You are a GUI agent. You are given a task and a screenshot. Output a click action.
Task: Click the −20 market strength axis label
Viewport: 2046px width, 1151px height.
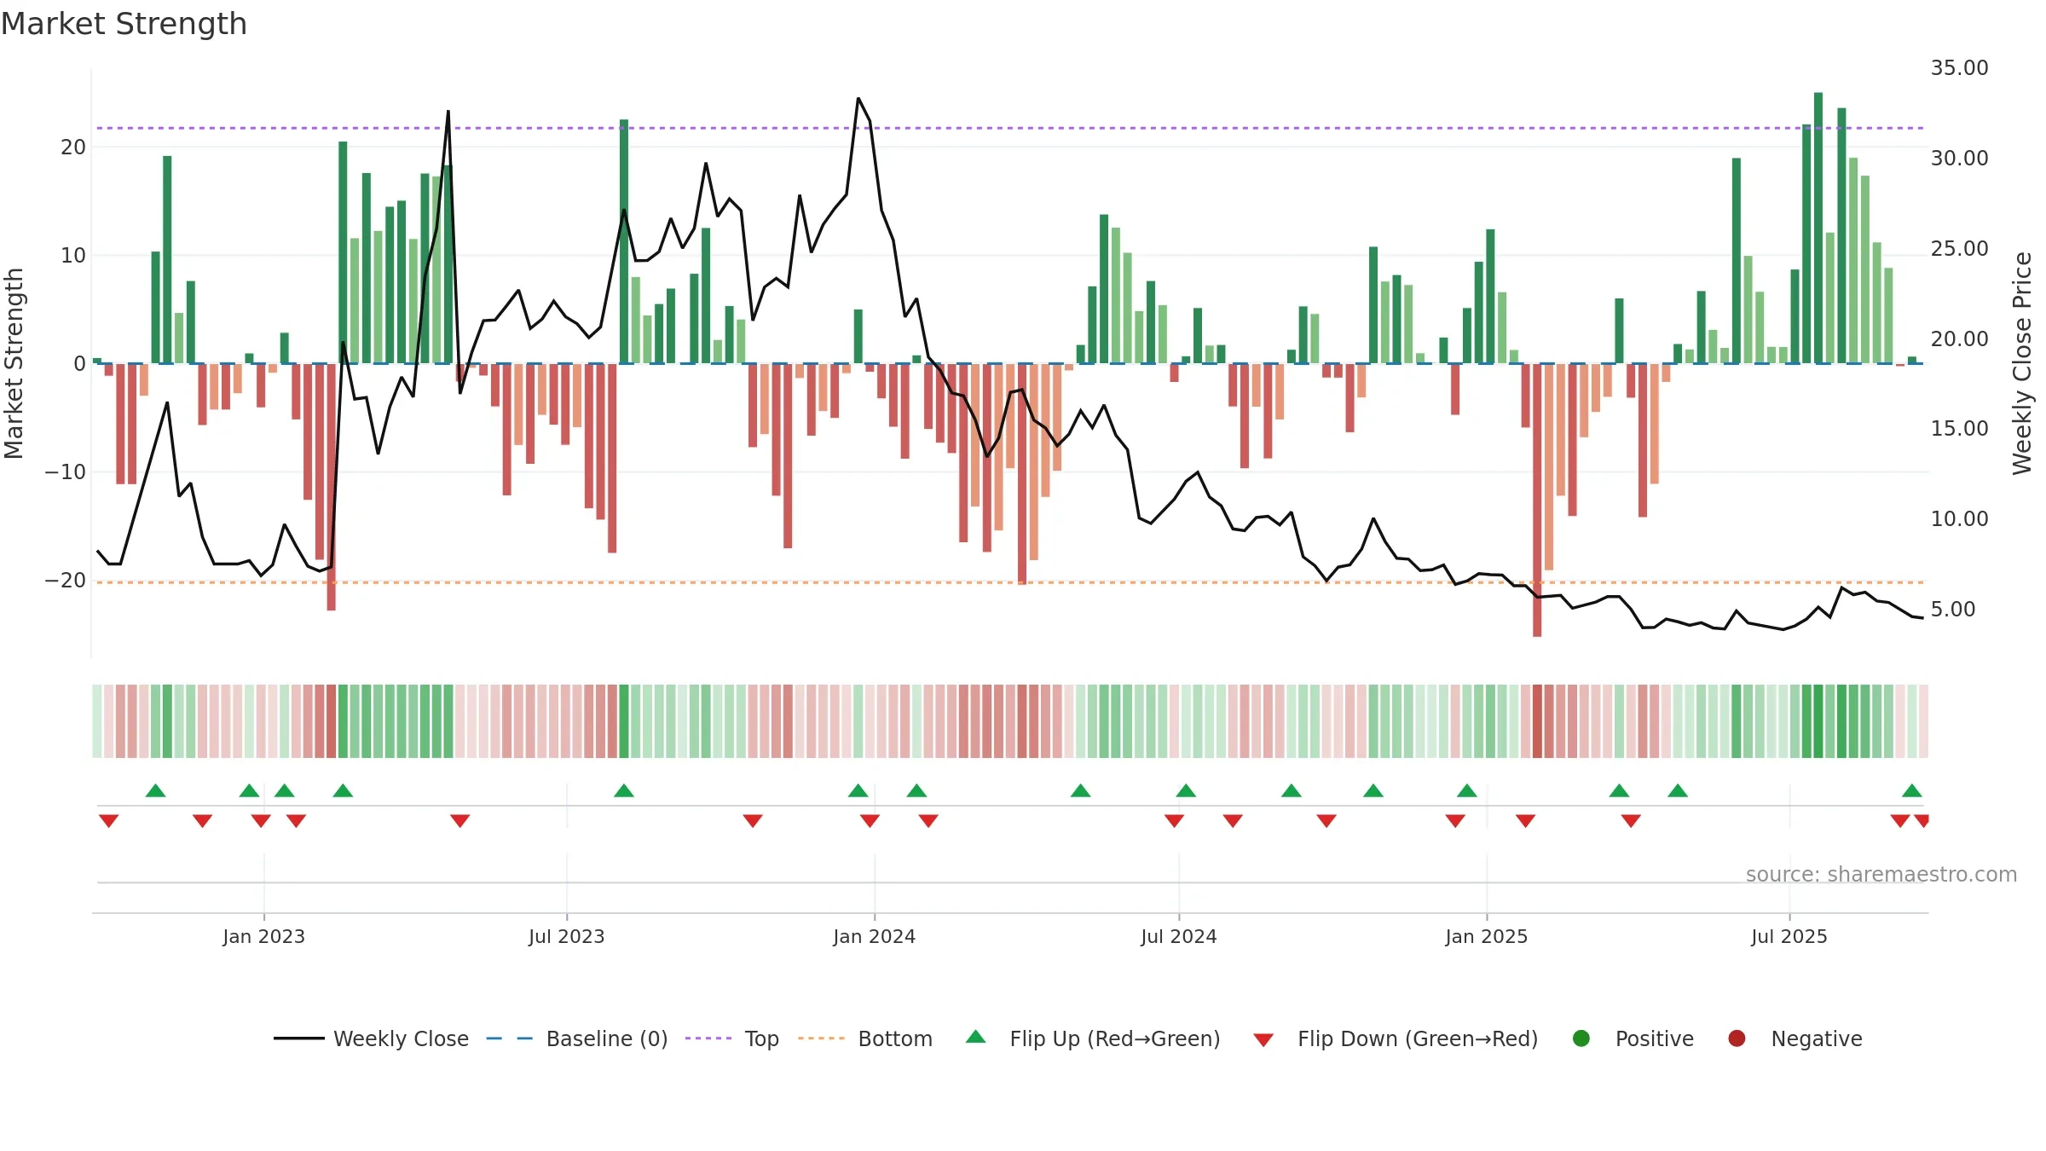click(x=66, y=581)
